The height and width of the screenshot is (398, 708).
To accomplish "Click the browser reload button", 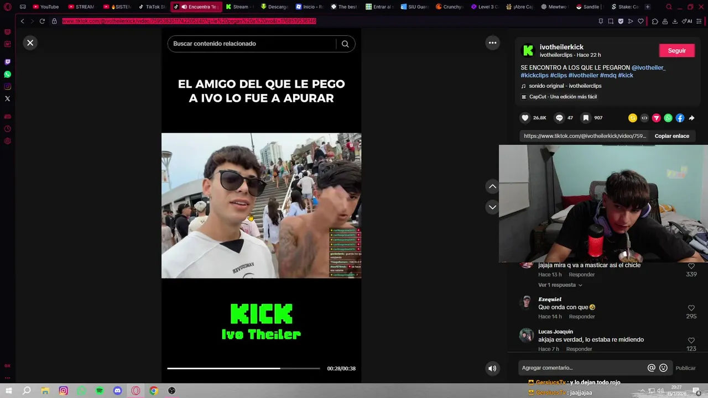I will pos(42,21).
